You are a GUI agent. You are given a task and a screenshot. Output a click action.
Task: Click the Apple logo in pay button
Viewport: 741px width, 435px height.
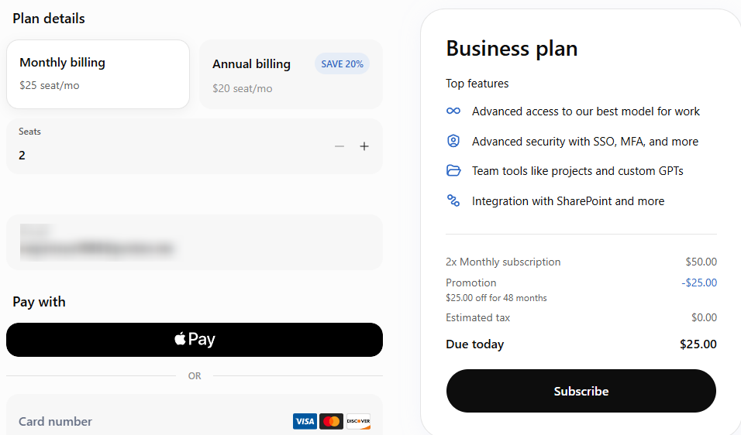click(180, 338)
